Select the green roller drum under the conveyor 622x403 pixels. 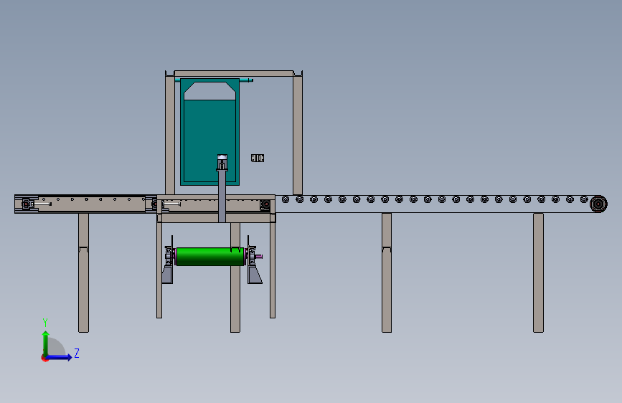click(x=210, y=257)
